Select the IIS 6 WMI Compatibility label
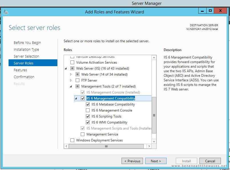The width and height of the screenshot is (230, 170). click(x=109, y=122)
